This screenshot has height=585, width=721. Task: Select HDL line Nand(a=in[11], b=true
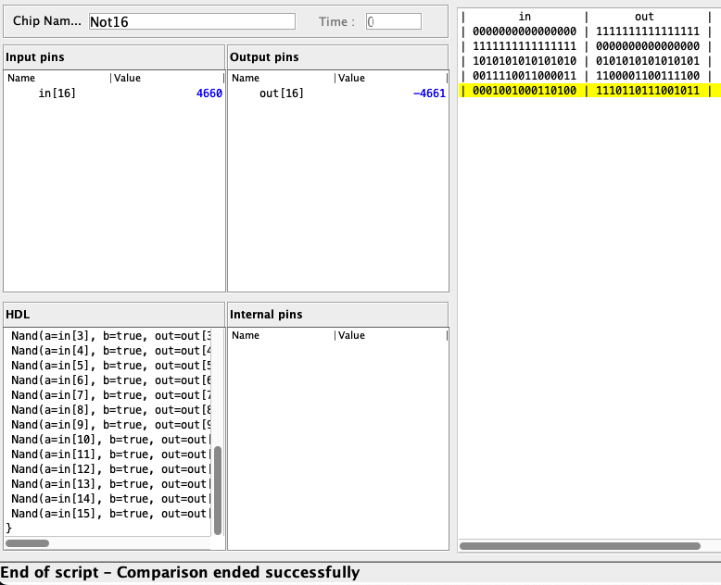(x=111, y=454)
